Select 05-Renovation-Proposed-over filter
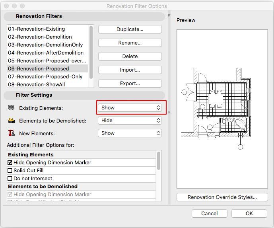Image resolution: width=274 pixels, height=228 pixels. click(x=48, y=60)
